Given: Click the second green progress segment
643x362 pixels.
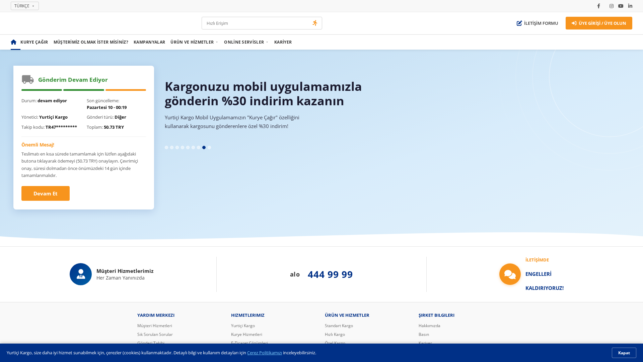Looking at the screenshot, I should point(84,90).
